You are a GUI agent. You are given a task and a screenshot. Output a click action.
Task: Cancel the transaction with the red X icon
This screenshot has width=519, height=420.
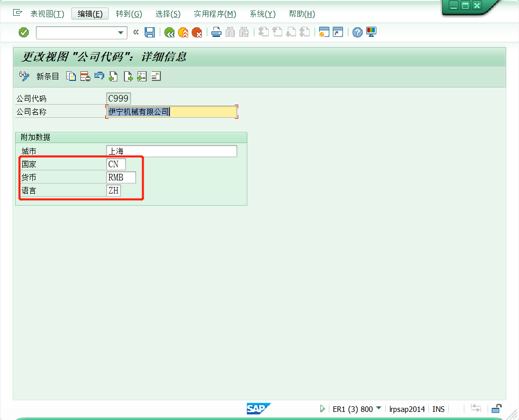tap(197, 32)
